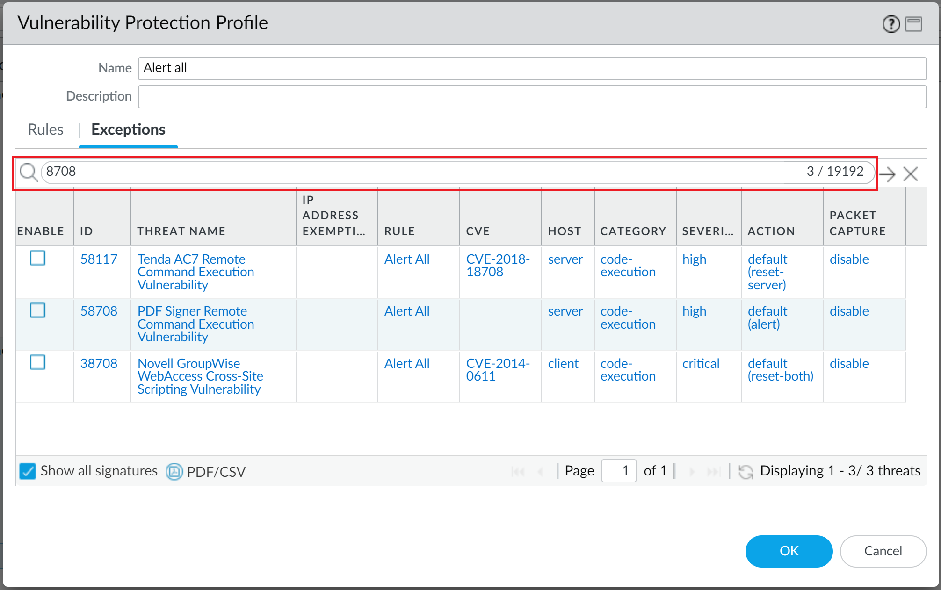Clear the search filter with X icon
The height and width of the screenshot is (590, 941).
point(910,174)
